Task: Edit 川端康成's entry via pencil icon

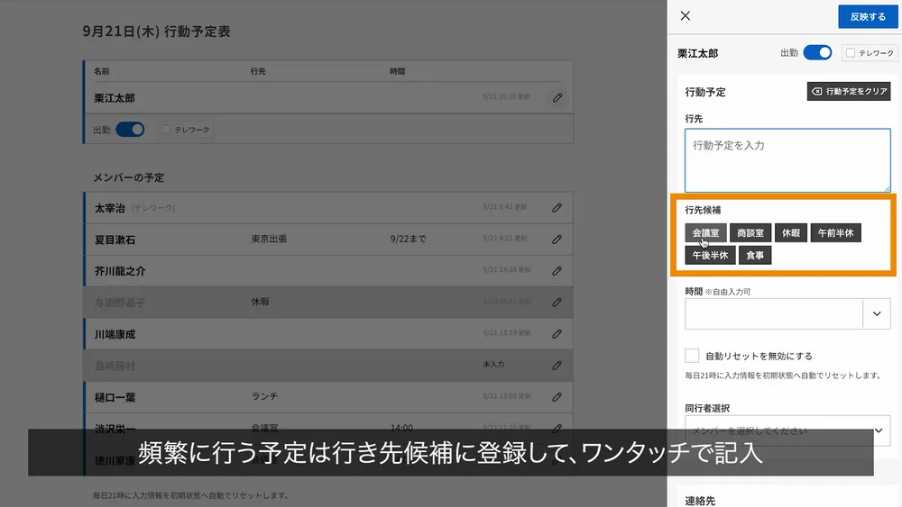Action: (557, 334)
